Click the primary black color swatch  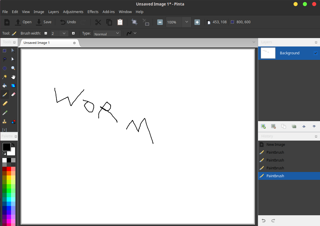click(x=6, y=147)
